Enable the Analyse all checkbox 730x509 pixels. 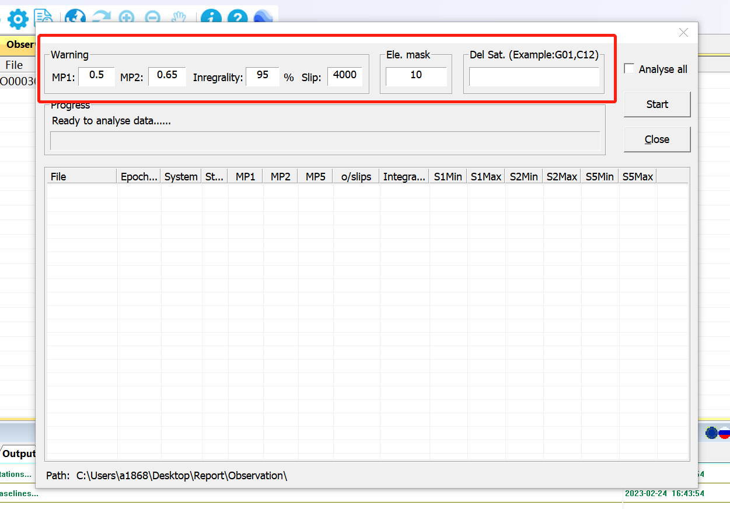pos(629,69)
